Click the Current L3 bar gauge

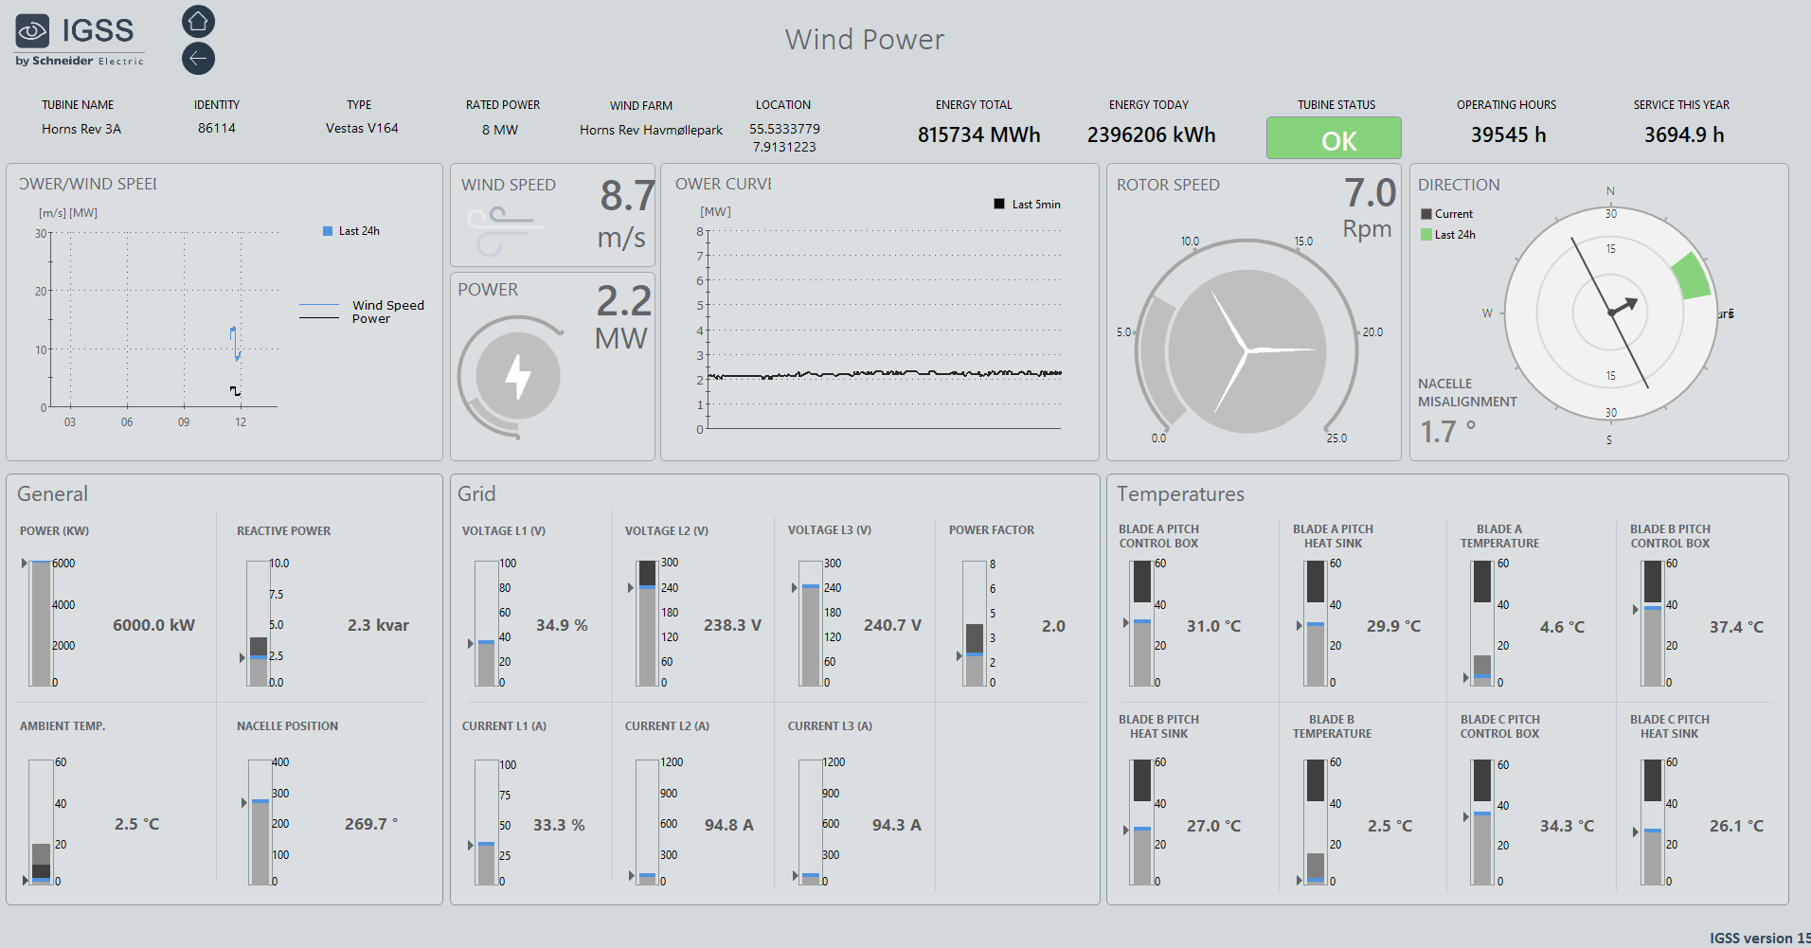point(810,822)
